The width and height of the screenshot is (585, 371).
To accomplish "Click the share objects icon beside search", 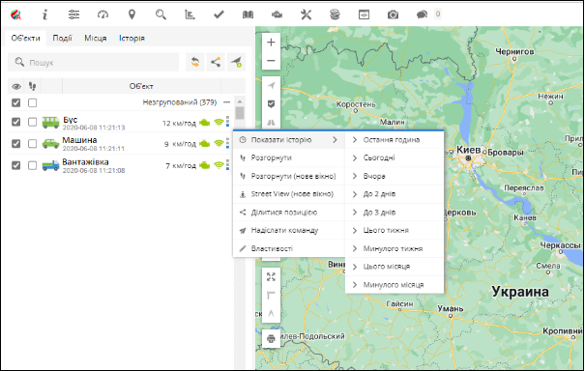I will (216, 62).
